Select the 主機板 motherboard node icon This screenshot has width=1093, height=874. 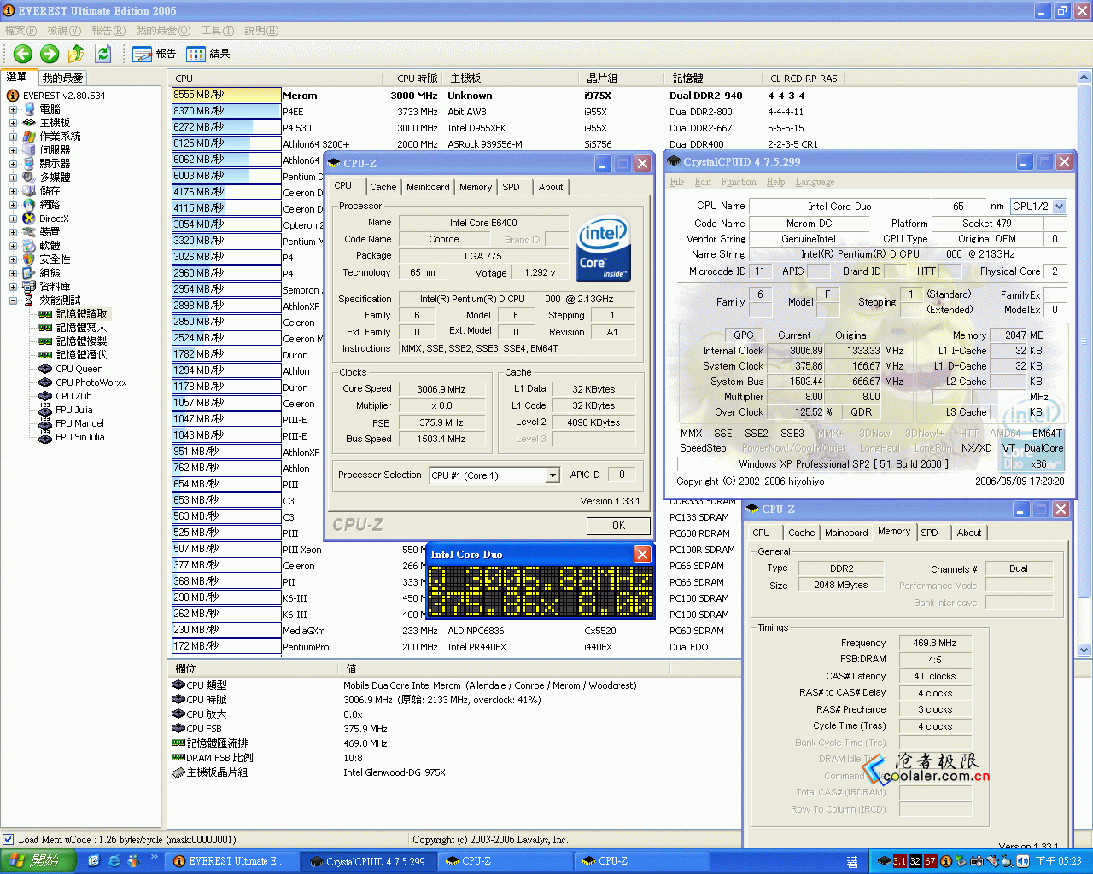coord(29,123)
